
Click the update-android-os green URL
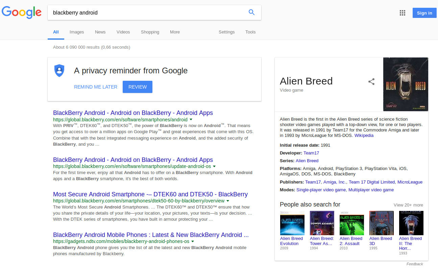(132, 167)
